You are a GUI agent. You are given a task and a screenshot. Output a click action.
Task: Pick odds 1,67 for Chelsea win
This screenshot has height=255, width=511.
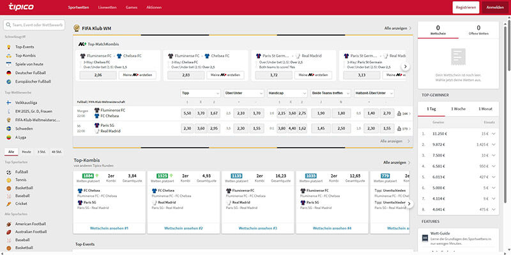point(214,113)
